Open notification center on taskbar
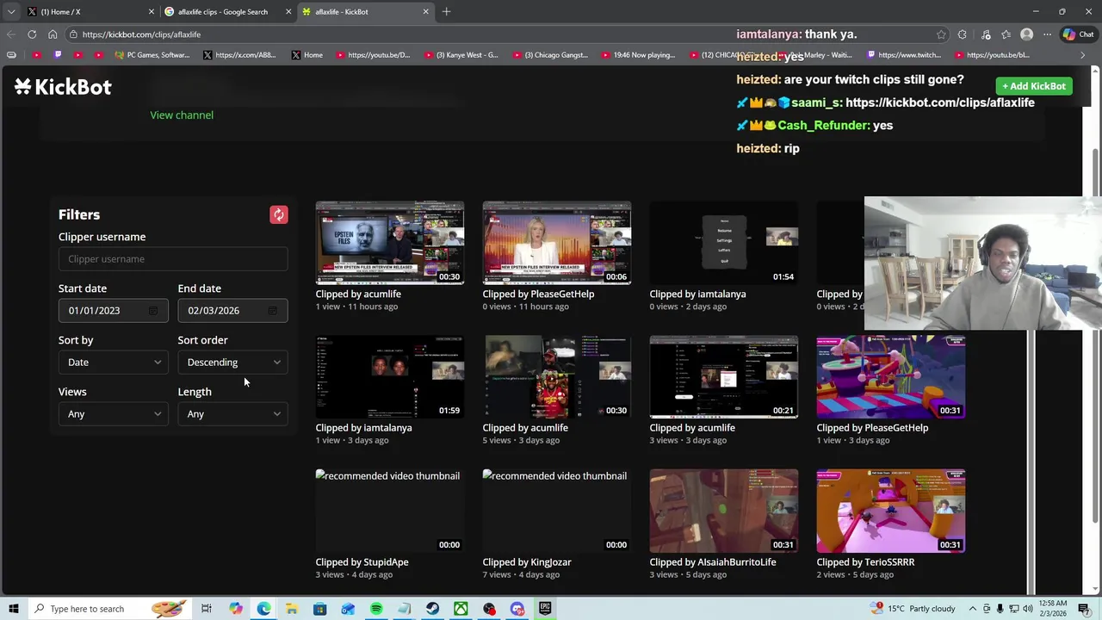This screenshot has width=1102, height=620. click(1084, 609)
